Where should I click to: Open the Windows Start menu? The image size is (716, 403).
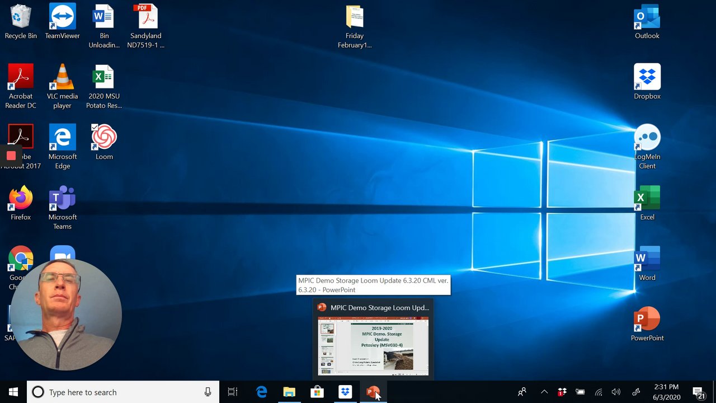click(x=13, y=392)
